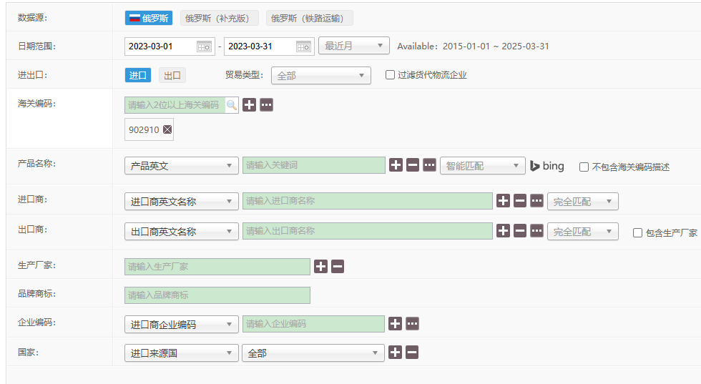Check the 包含生产厂家 option

[637, 232]
